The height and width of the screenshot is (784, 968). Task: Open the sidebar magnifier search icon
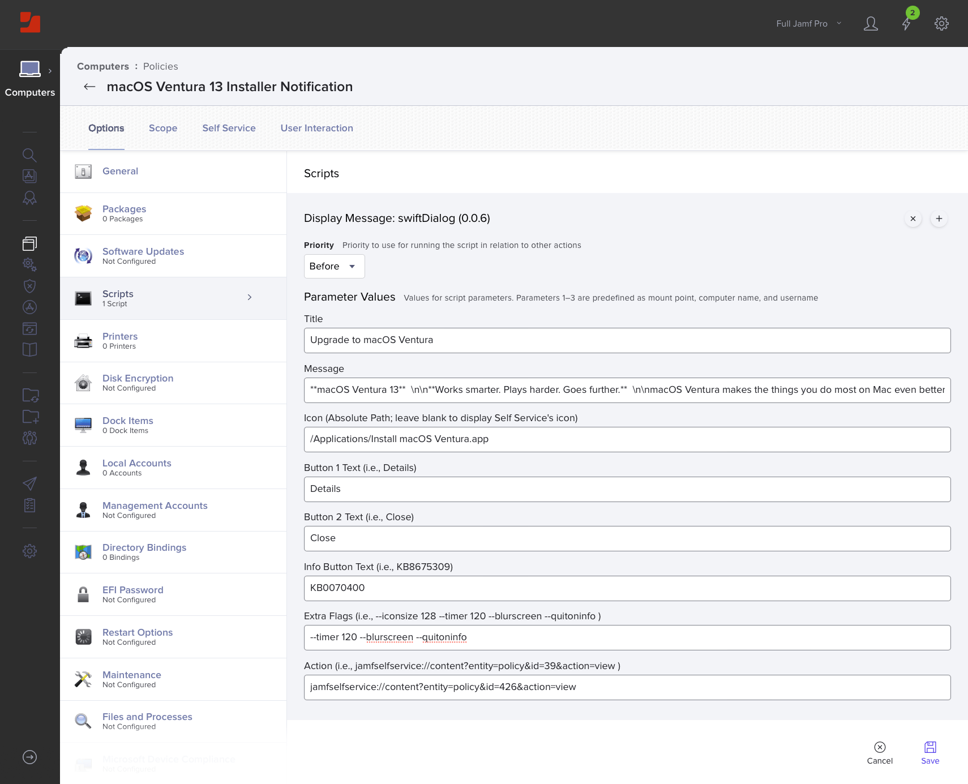click(x=29, y=155)
